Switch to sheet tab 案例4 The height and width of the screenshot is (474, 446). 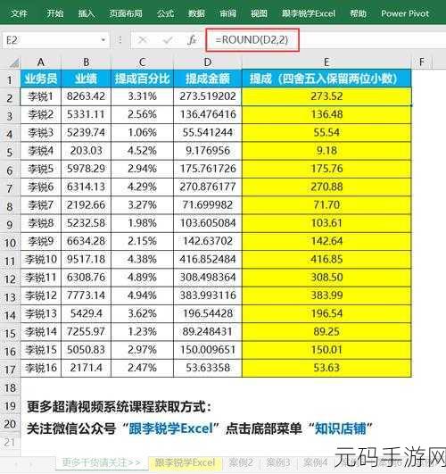point(316,462)
